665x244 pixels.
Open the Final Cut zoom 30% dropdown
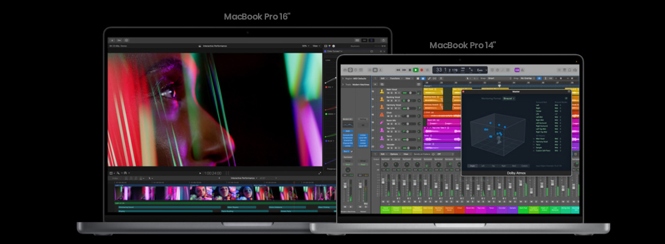[x=306, y=46]
